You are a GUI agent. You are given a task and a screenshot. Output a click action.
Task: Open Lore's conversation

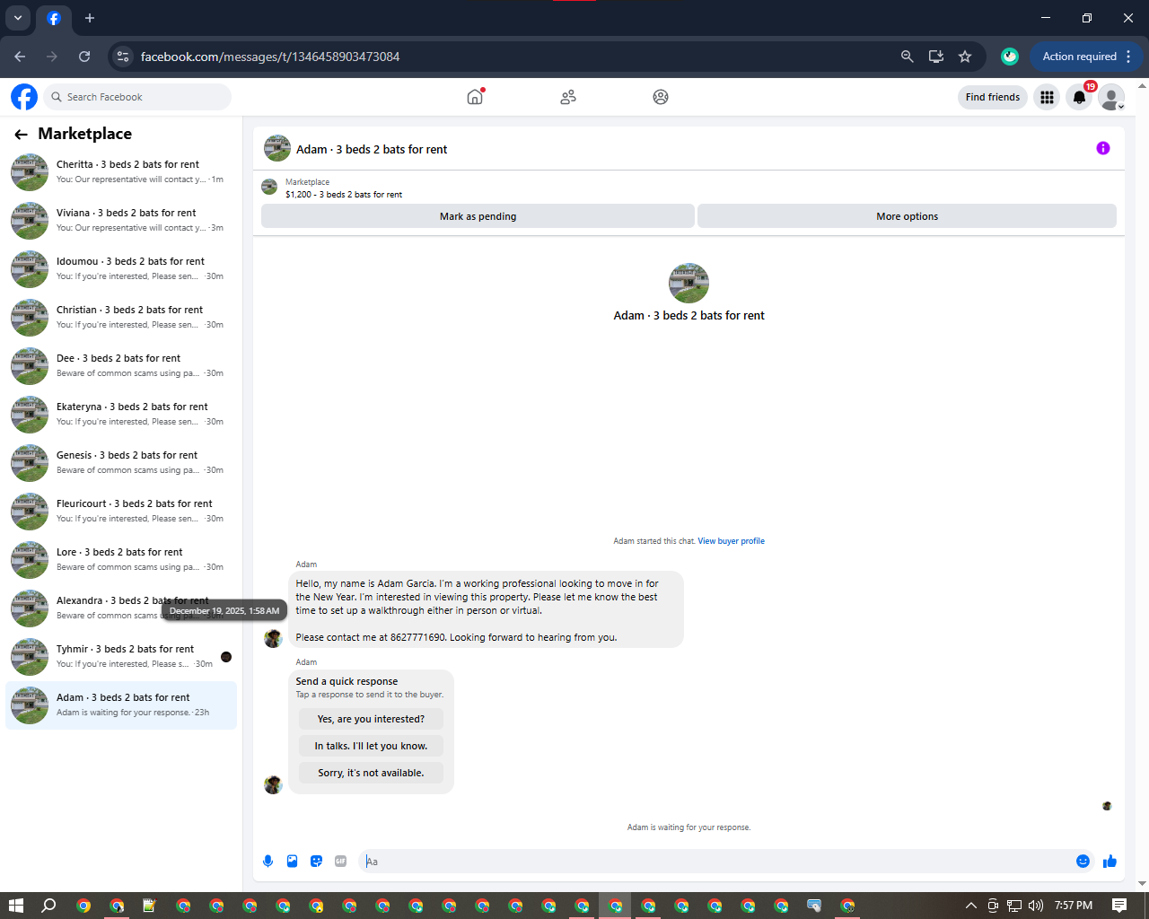click(x=121, y=560)
